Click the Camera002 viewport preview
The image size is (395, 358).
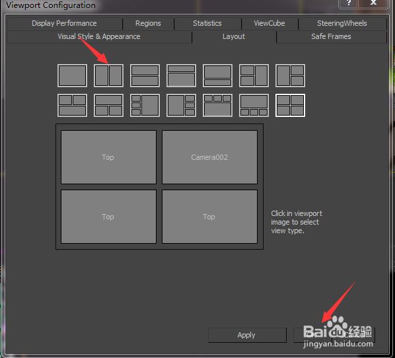(209, 157)
